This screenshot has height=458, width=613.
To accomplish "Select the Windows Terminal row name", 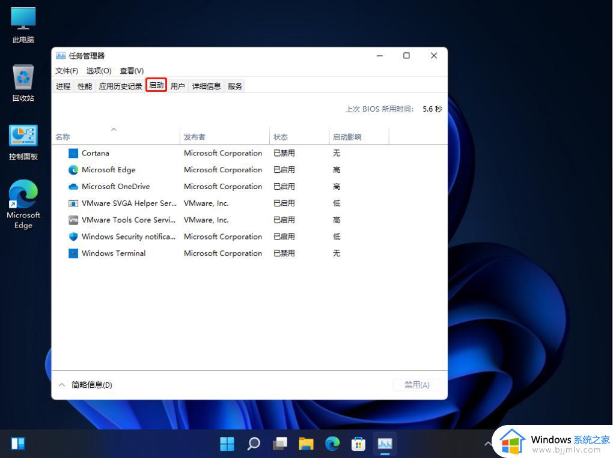I will 114,253.
